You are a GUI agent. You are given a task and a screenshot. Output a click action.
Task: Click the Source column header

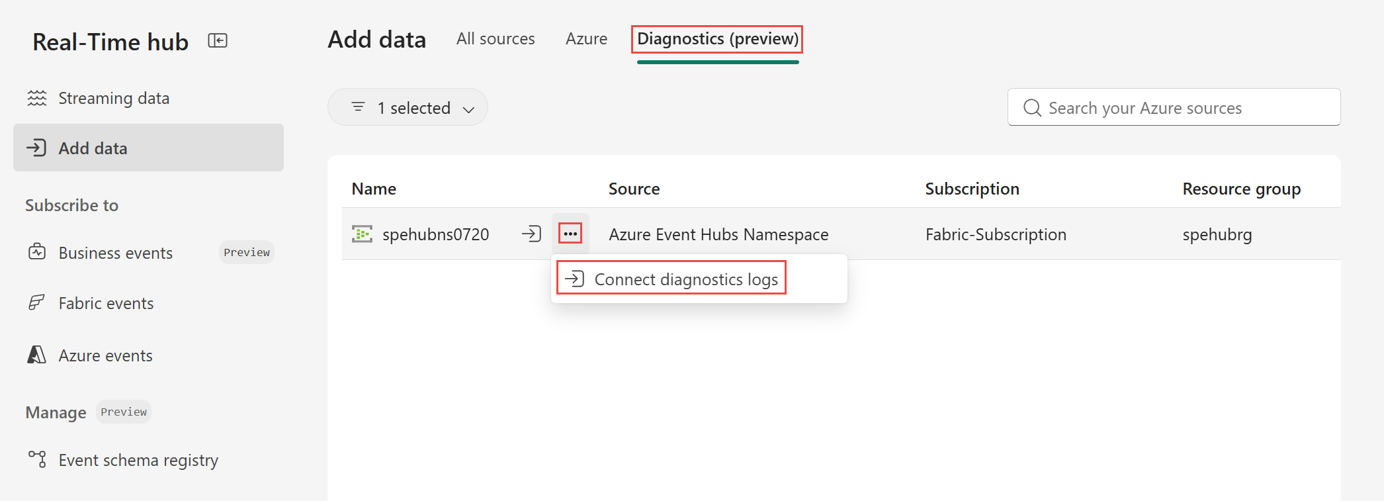[634, 189]
